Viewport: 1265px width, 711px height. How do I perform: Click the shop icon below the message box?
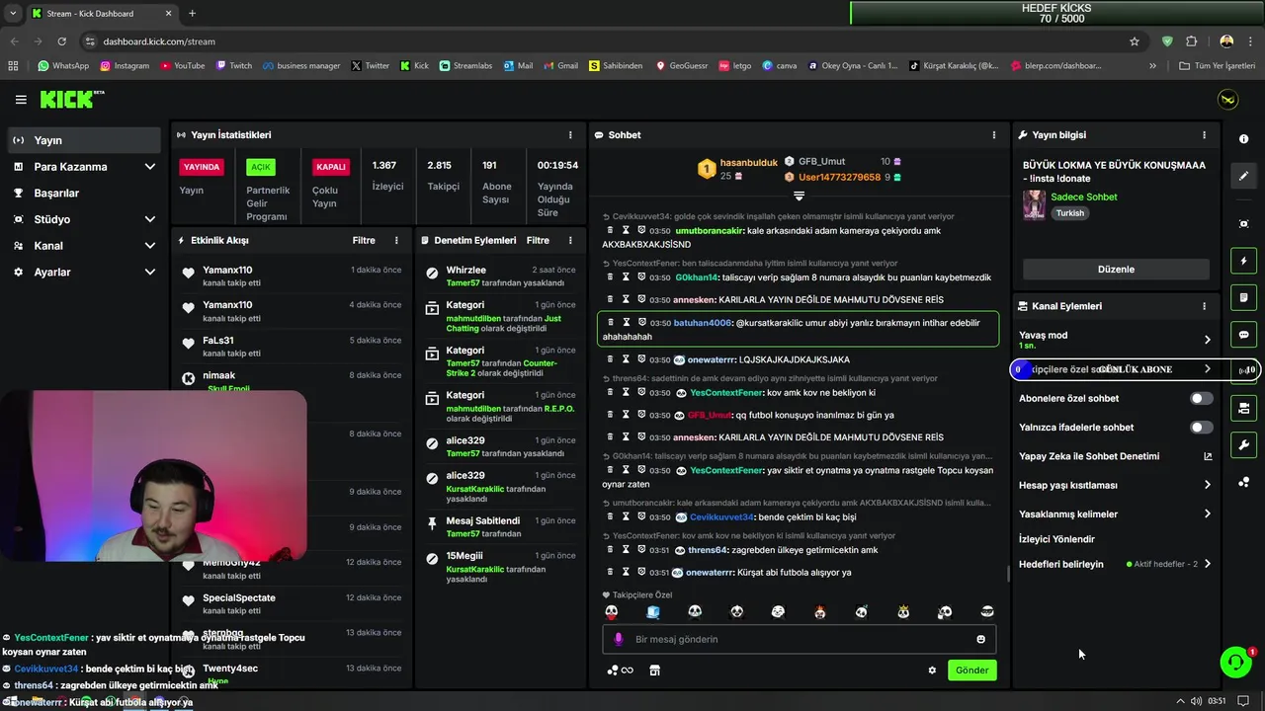(654, 671)
